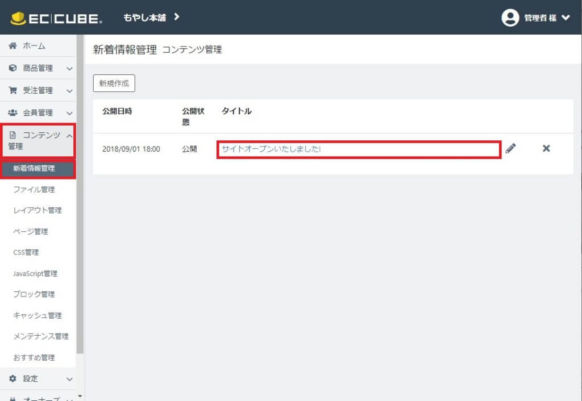Click the home icon in the sidebar
This screenshot has width=582, height=401.
click(13, 46)
